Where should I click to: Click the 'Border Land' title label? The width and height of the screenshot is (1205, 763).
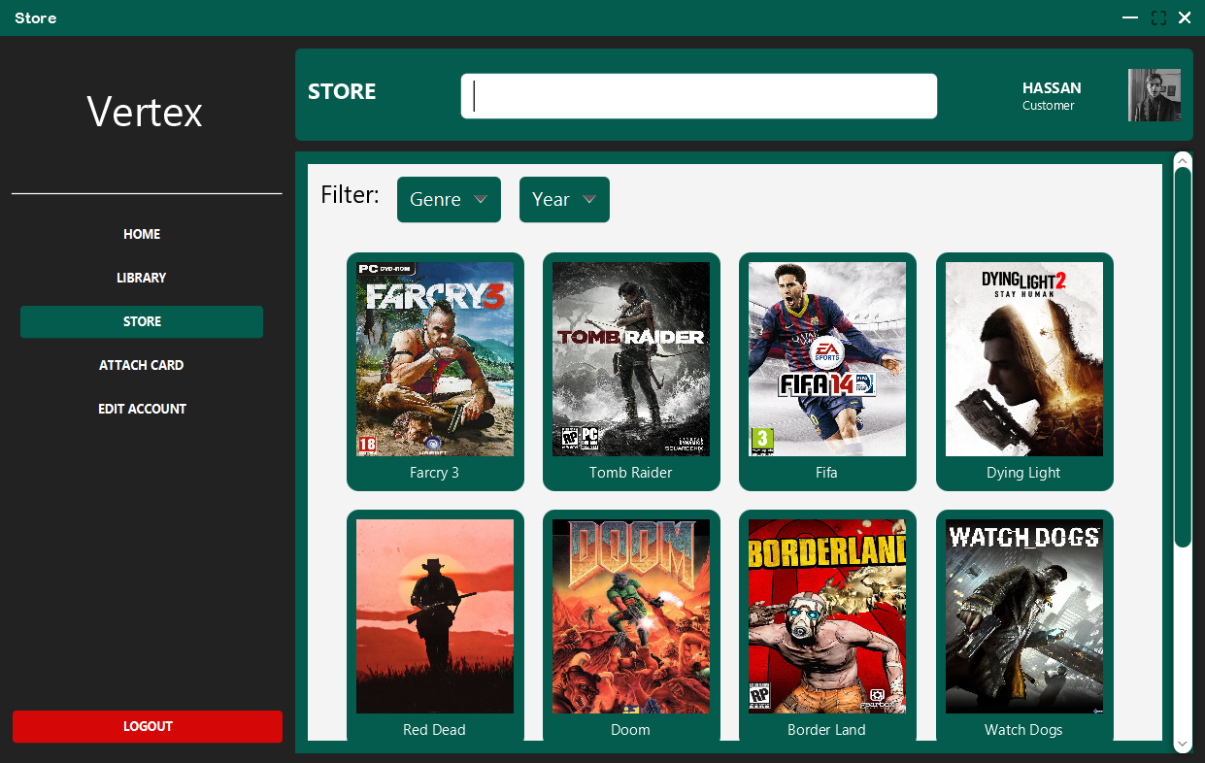tap(826, 730)
